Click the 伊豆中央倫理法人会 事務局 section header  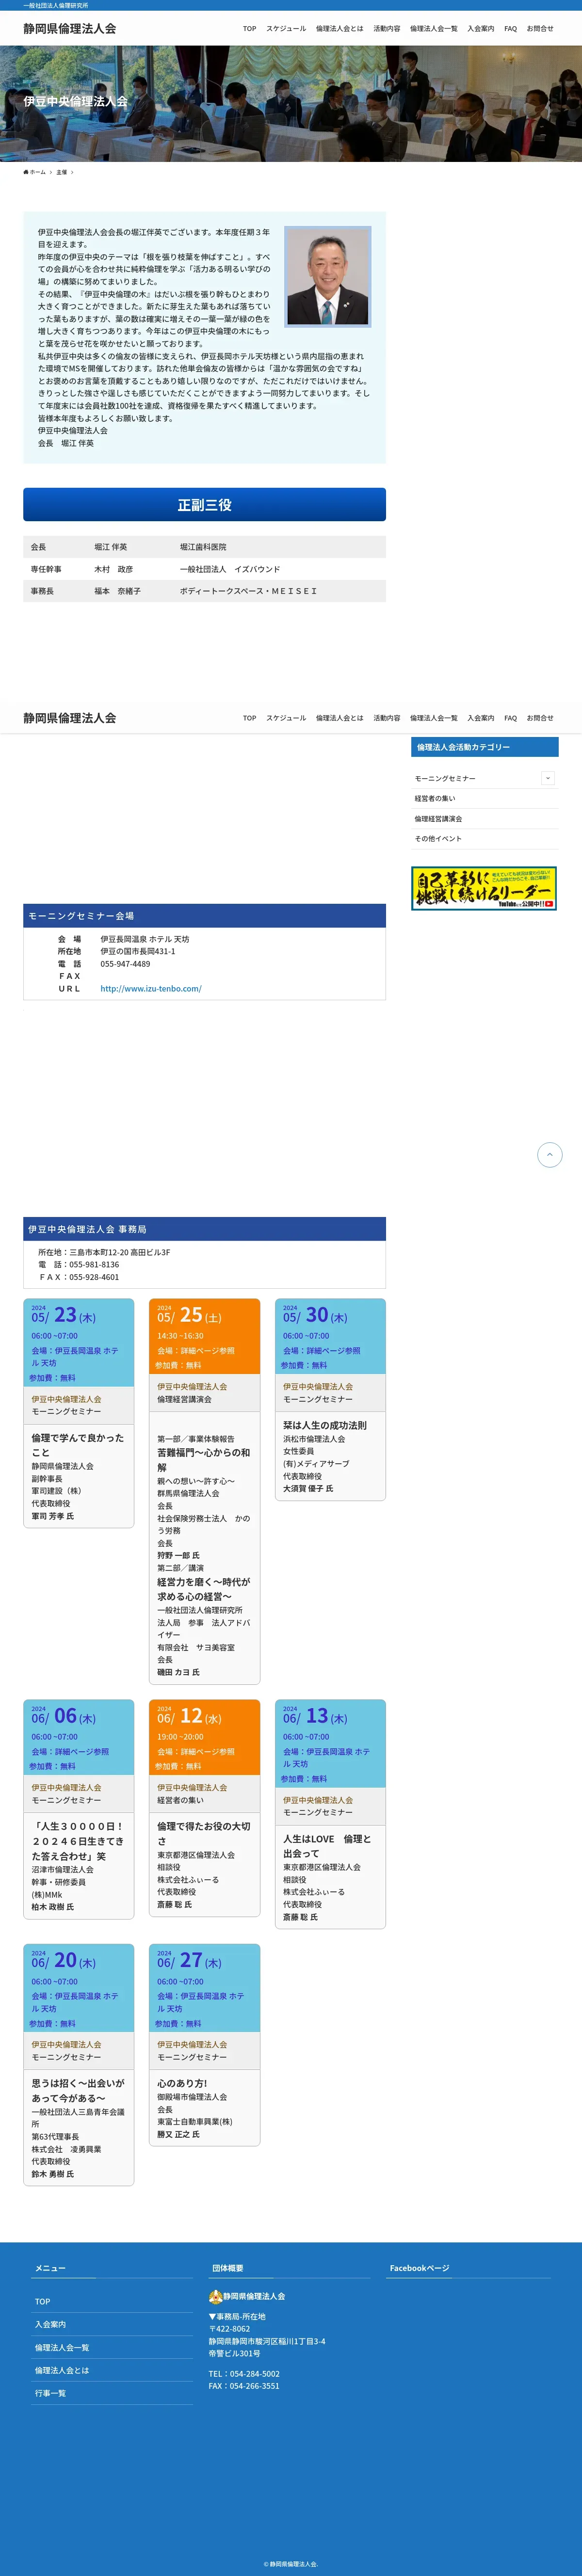(204, 1229)
